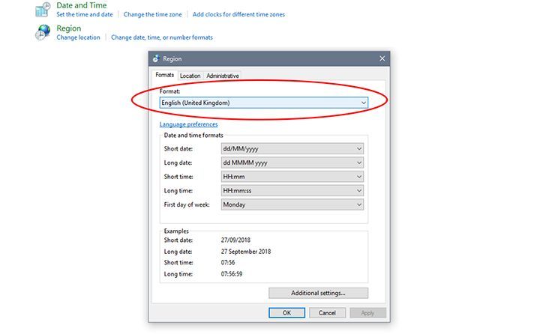Click the example long date 27 September 2018
The height and width of the screenshot is (334, 540).
[x=246, y=252]
